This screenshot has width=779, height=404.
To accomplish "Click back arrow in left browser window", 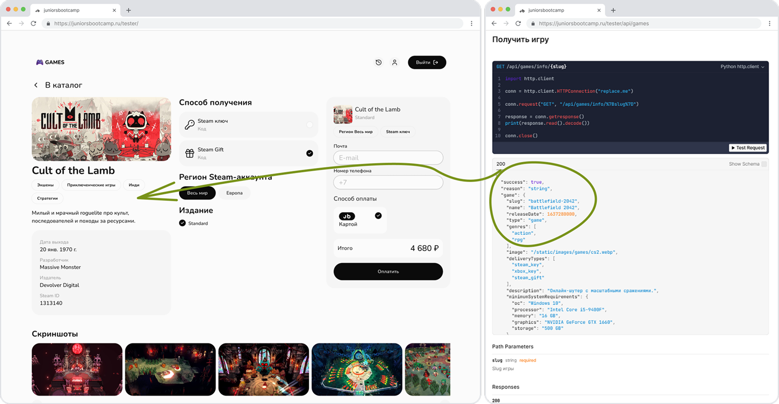I will point(9,24).
